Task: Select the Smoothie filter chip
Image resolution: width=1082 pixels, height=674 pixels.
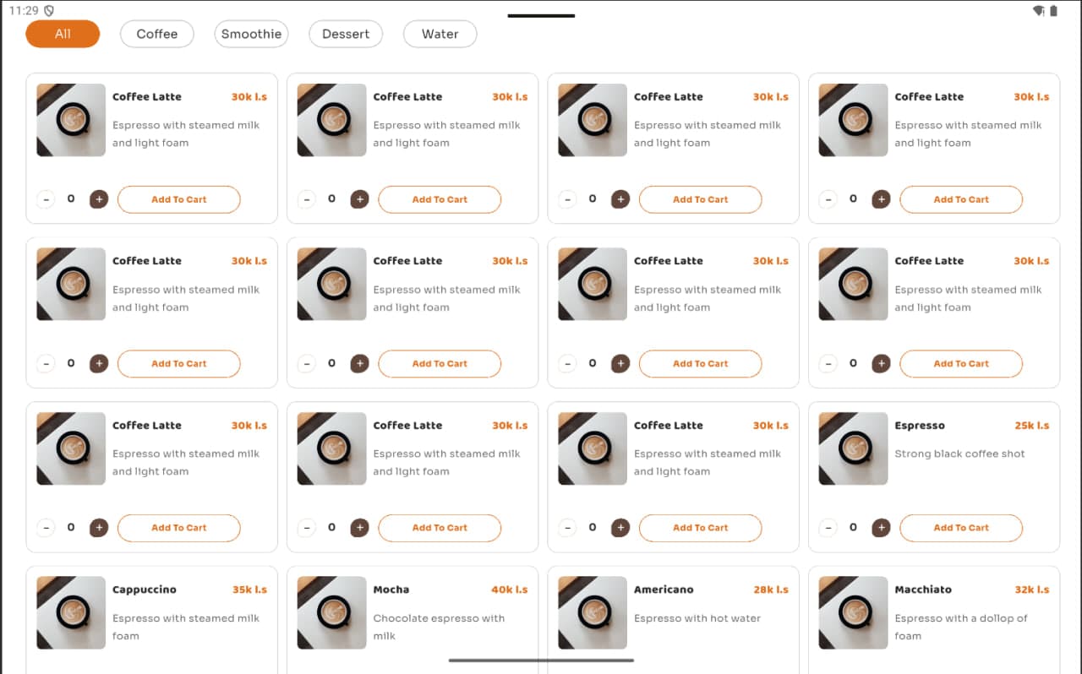Action: [x=251, y=34]
